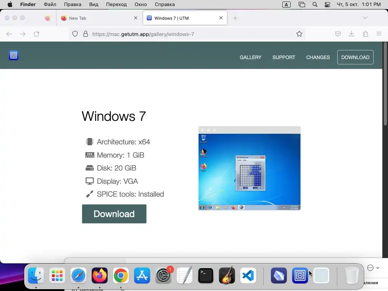This screenshot has height=291, width=388.
Task: Open the Trash in the Dock
Action: click(x=352, y=275)
